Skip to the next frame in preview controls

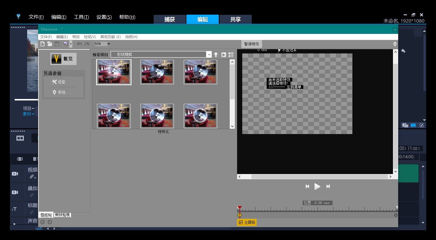click(328, 186)
